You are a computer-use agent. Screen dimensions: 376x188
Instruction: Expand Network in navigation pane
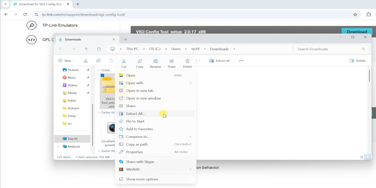(58, 147)
